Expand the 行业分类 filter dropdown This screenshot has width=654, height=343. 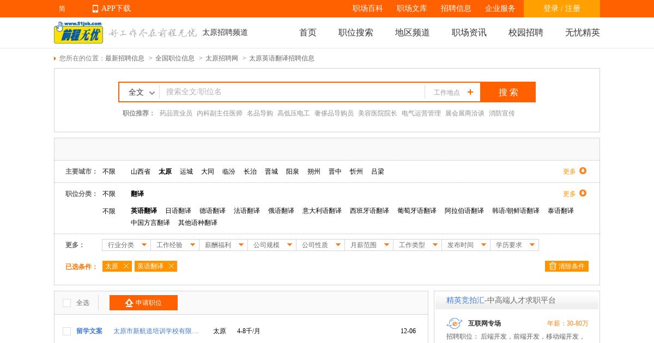(126, 245)
